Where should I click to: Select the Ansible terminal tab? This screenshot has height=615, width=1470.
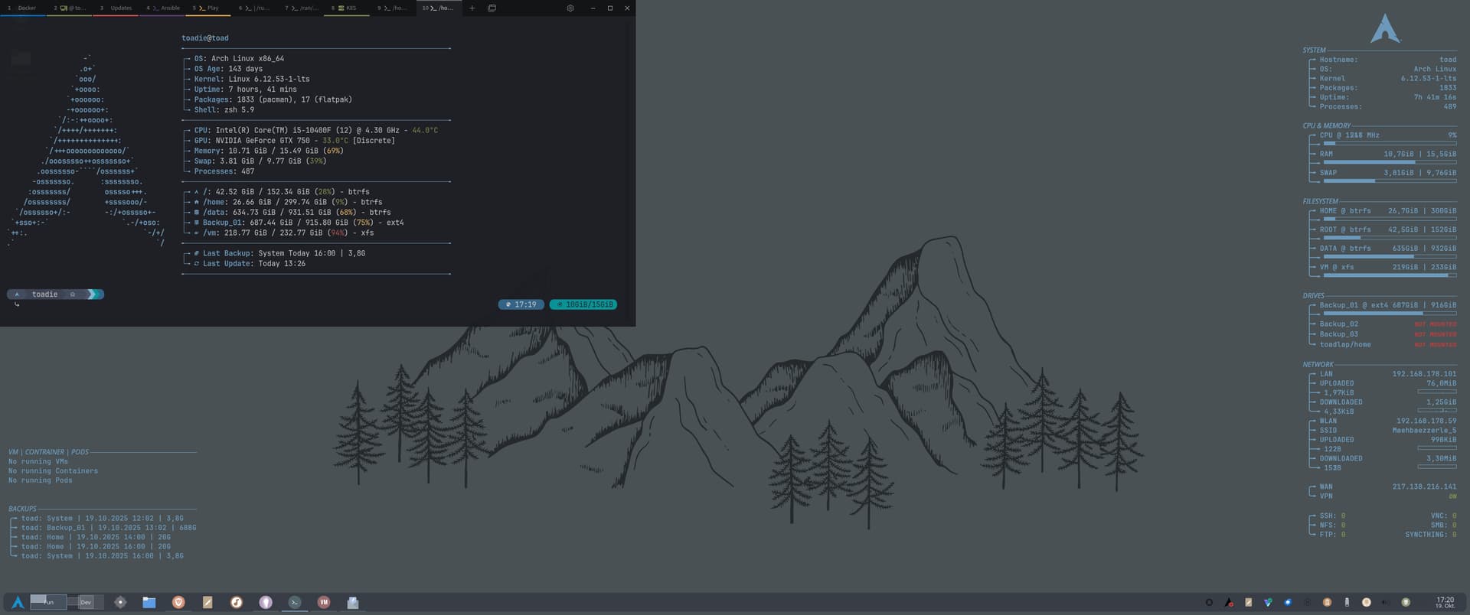[x=163, y=8]
